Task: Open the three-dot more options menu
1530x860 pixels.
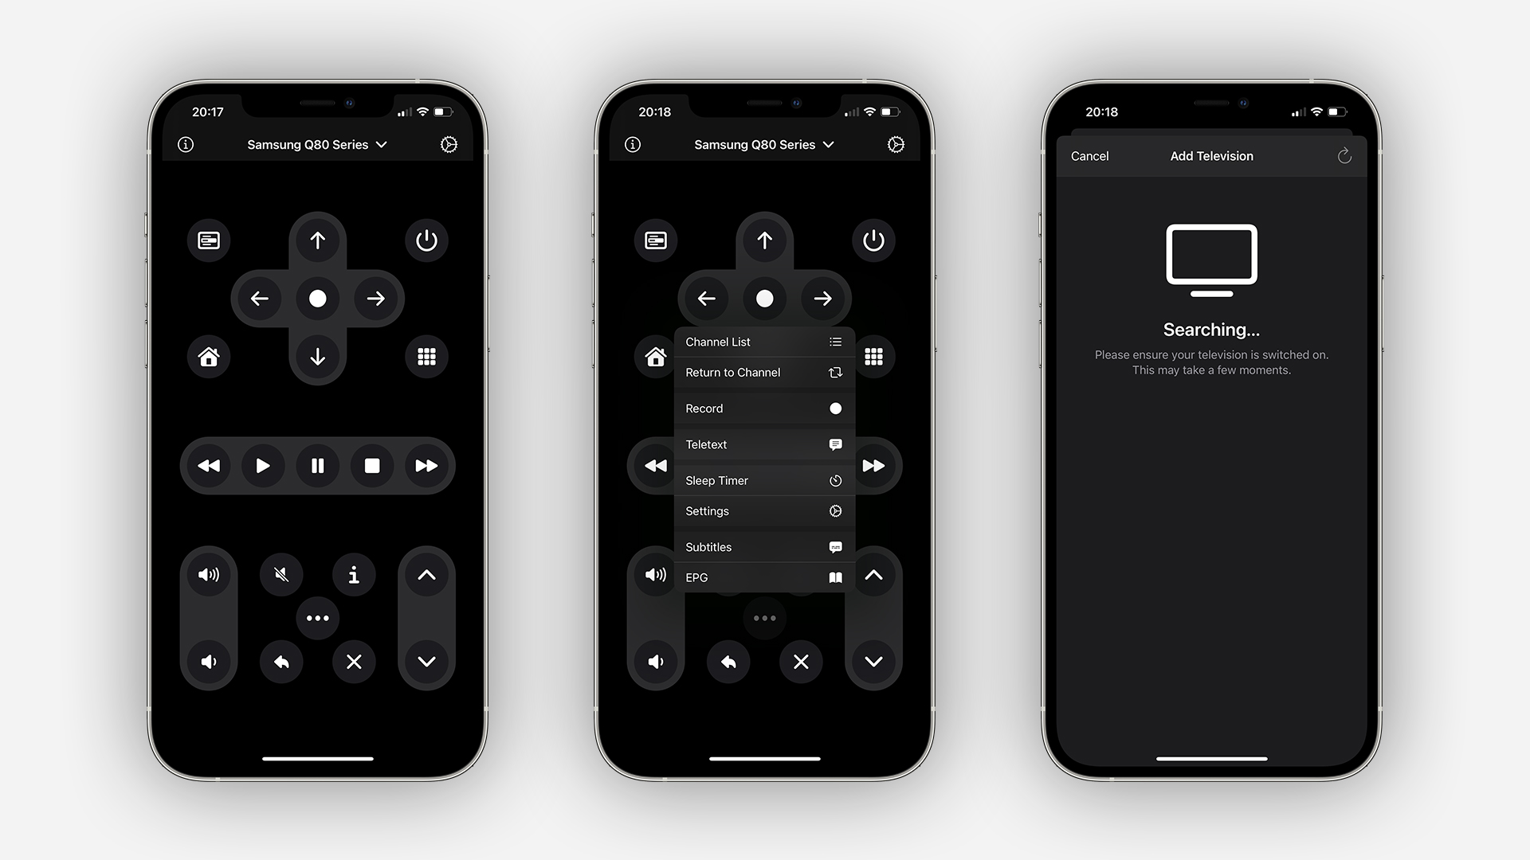Action: (319, 617)
